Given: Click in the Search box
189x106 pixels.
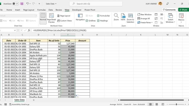Looking at the screenshot, I should 96,4.
